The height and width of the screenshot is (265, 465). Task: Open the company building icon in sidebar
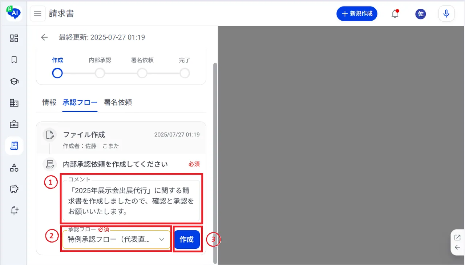point(14,103)
